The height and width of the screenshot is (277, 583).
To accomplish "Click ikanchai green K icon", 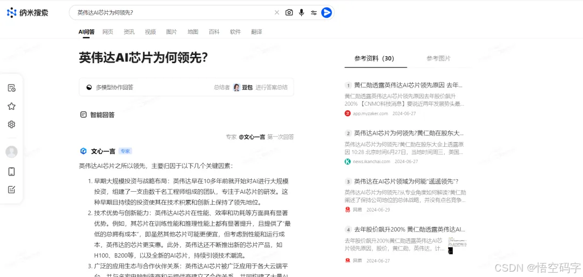I will point(348,161).
